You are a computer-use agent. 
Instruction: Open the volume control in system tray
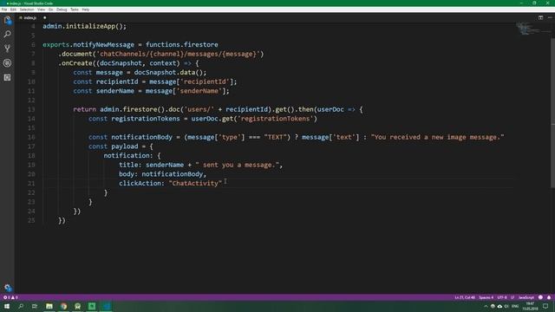506,306
